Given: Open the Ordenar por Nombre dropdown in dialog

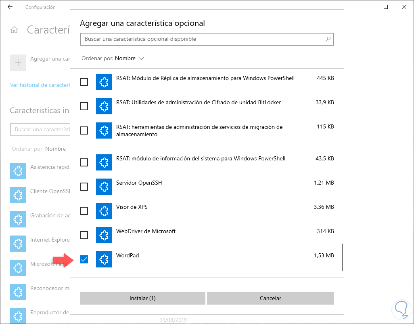Looking at the screenshot, I should pyautogui.click(x=129, y=58).
